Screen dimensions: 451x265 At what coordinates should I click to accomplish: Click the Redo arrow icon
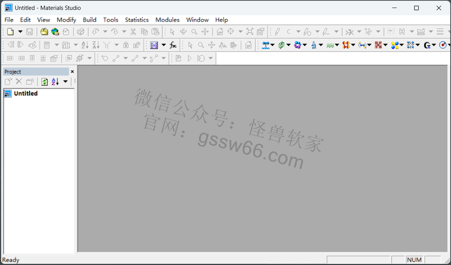click(115, 32)
